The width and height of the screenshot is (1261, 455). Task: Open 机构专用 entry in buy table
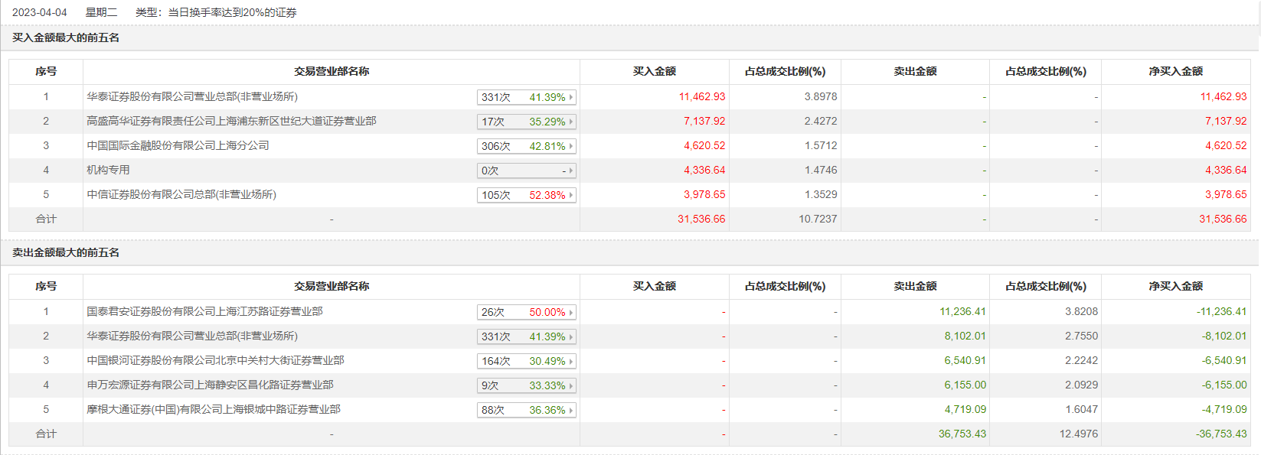click(x=108, y=171)
